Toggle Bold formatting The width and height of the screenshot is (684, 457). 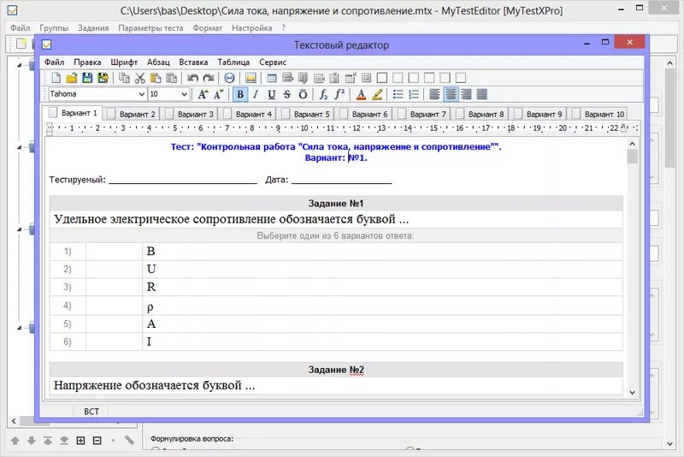(x=240, y=94)
